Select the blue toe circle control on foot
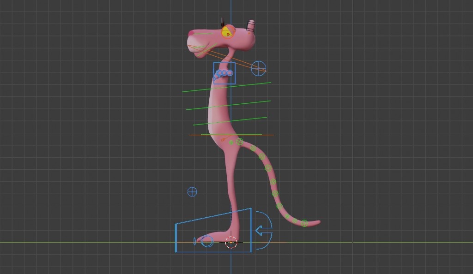 207,241
